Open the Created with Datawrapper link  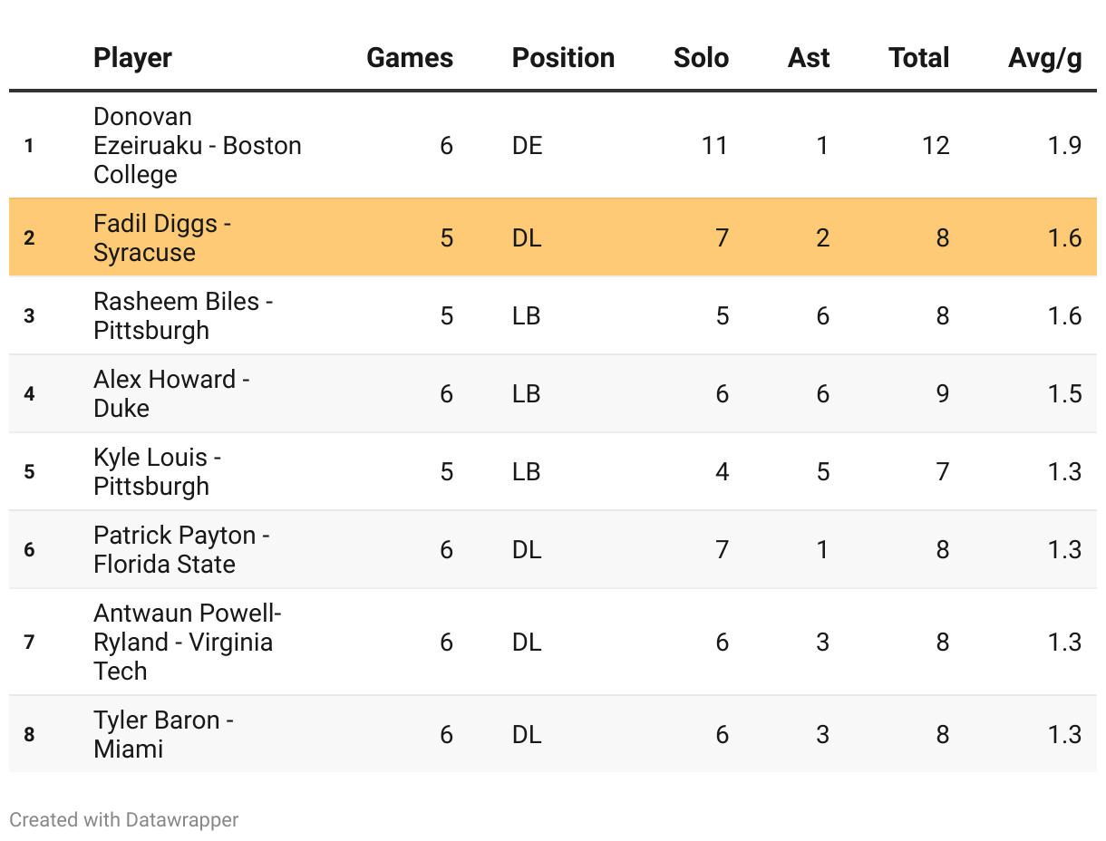(x=124, y=820)
